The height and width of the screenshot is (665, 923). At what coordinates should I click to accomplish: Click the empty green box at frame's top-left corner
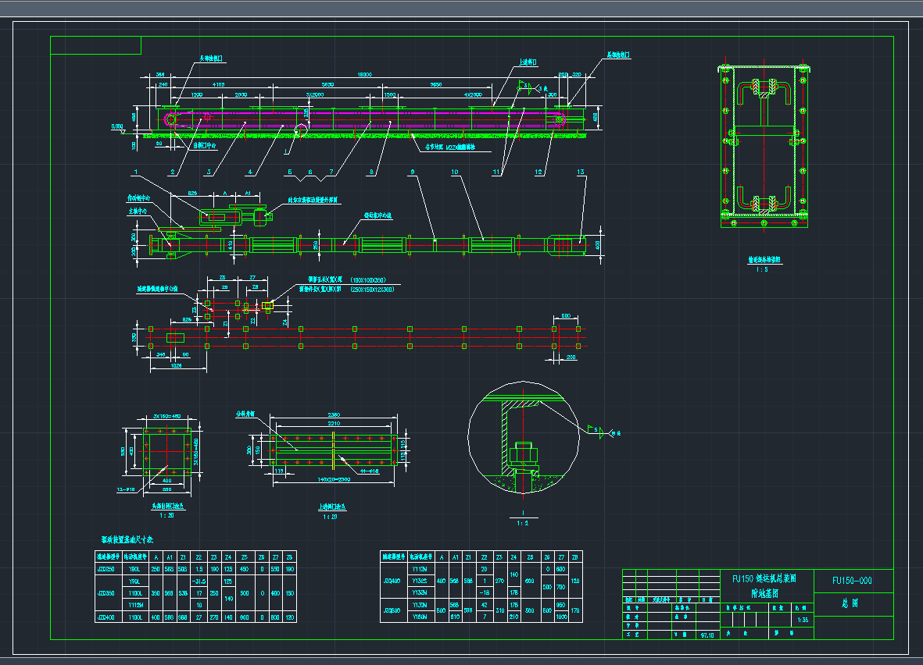coord(95,45)
